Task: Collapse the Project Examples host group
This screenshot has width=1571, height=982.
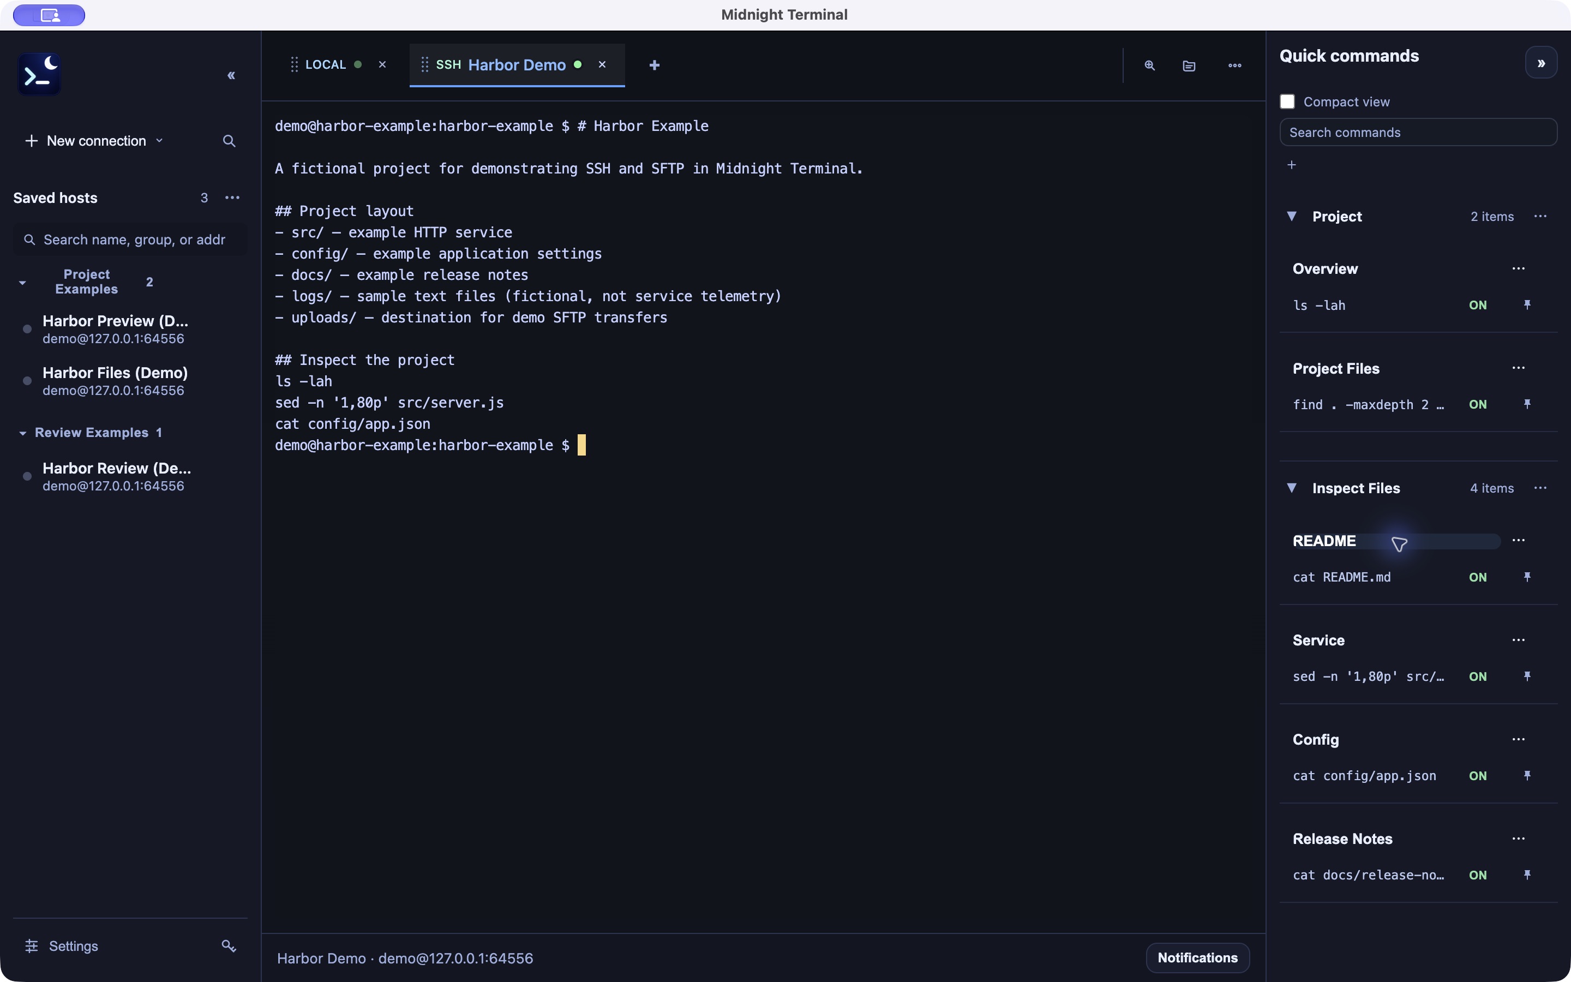Action: point(23,283)
